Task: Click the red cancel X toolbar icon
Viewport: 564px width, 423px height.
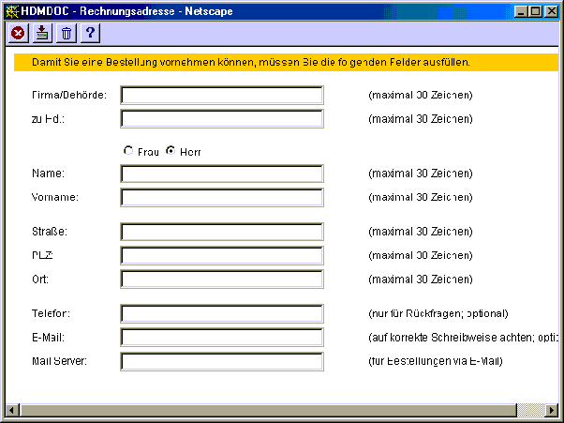Action: pyautogui.click(x=18, y=33)
